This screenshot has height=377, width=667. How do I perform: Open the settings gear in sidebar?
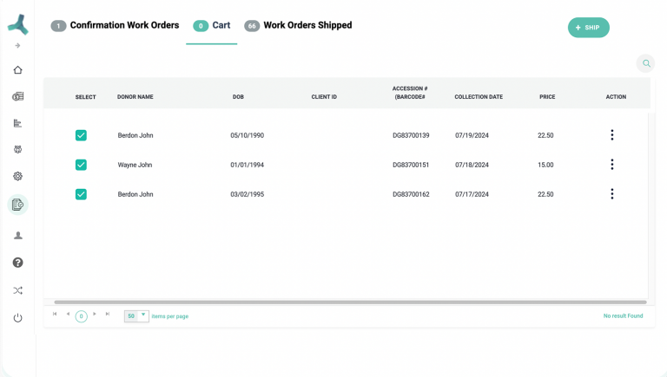click(x=17, y=176)
